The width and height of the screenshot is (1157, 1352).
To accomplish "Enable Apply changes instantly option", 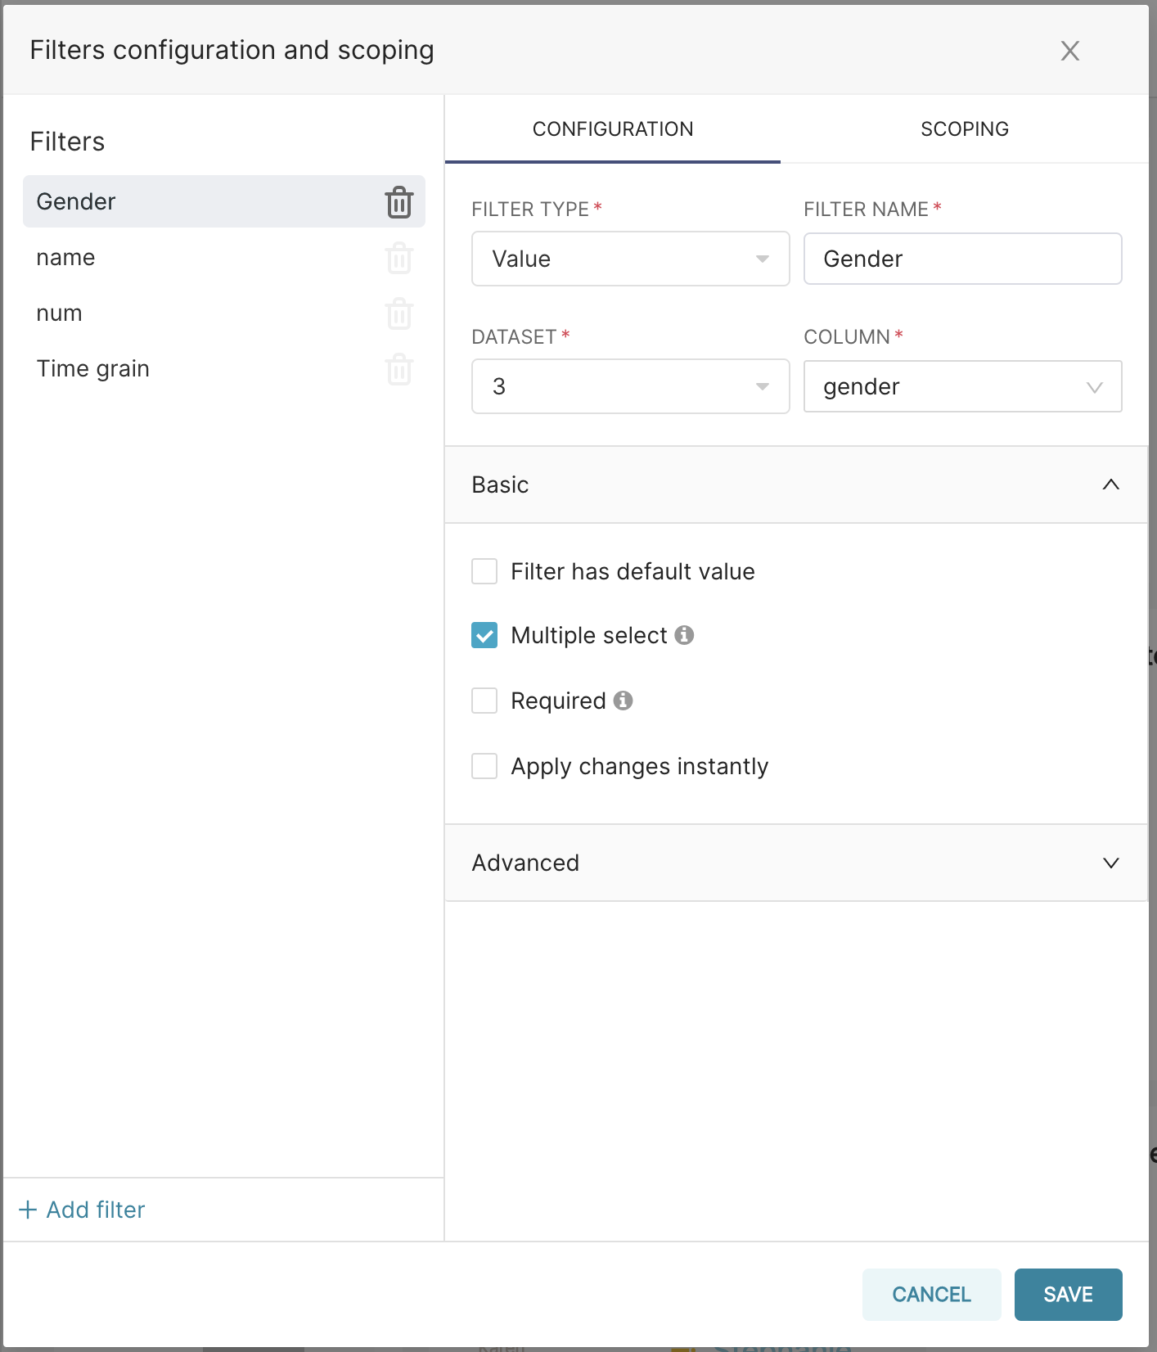I will (x=484, y=766).
